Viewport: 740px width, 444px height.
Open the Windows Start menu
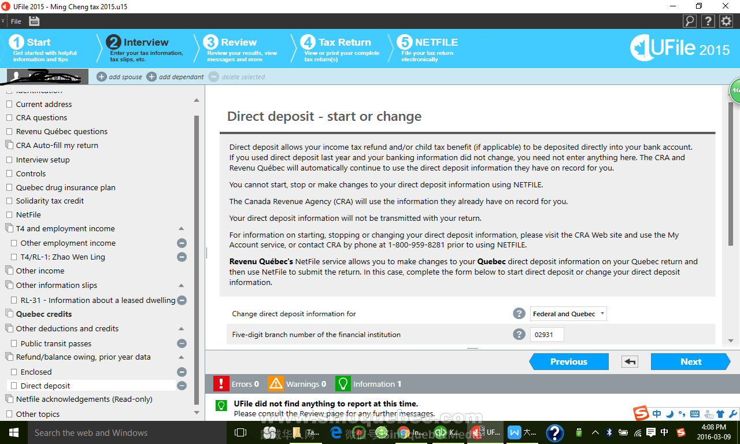coord(13,432)
